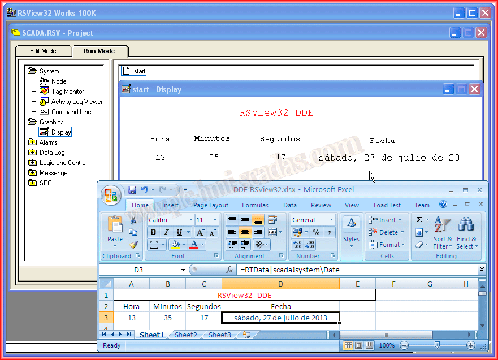498x360 pixels.
Task: Open the Tag Monitor editor
Action: [67, 92]
